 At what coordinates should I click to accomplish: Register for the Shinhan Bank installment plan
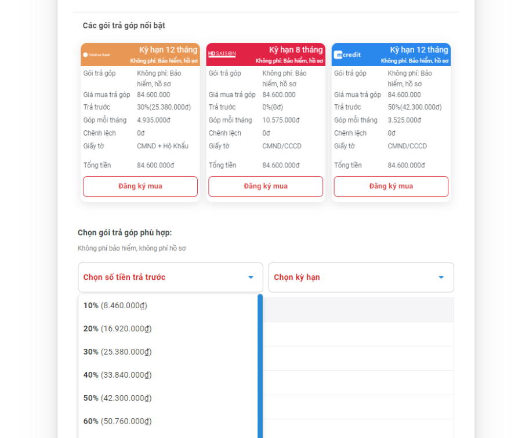click(140, 187)
